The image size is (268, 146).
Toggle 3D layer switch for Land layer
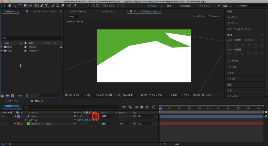pos(96,116)
